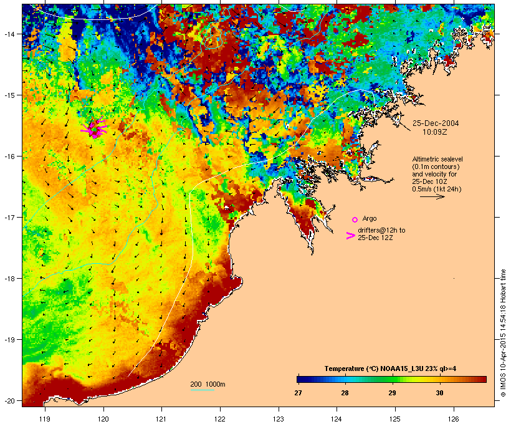The image size is (511, 424).
Task: Click the cyan 200 1000m isobath legend line
Action: point(202,390)
